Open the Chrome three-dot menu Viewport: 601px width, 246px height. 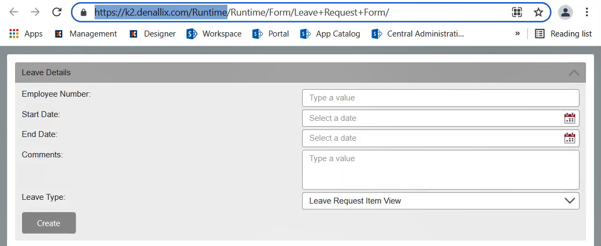tap(586, 12)
